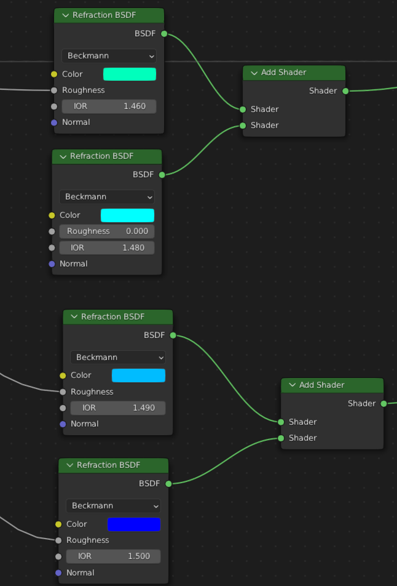Select Refraction BSDF title of IOR 1.500 node

[x=109, y=465]
